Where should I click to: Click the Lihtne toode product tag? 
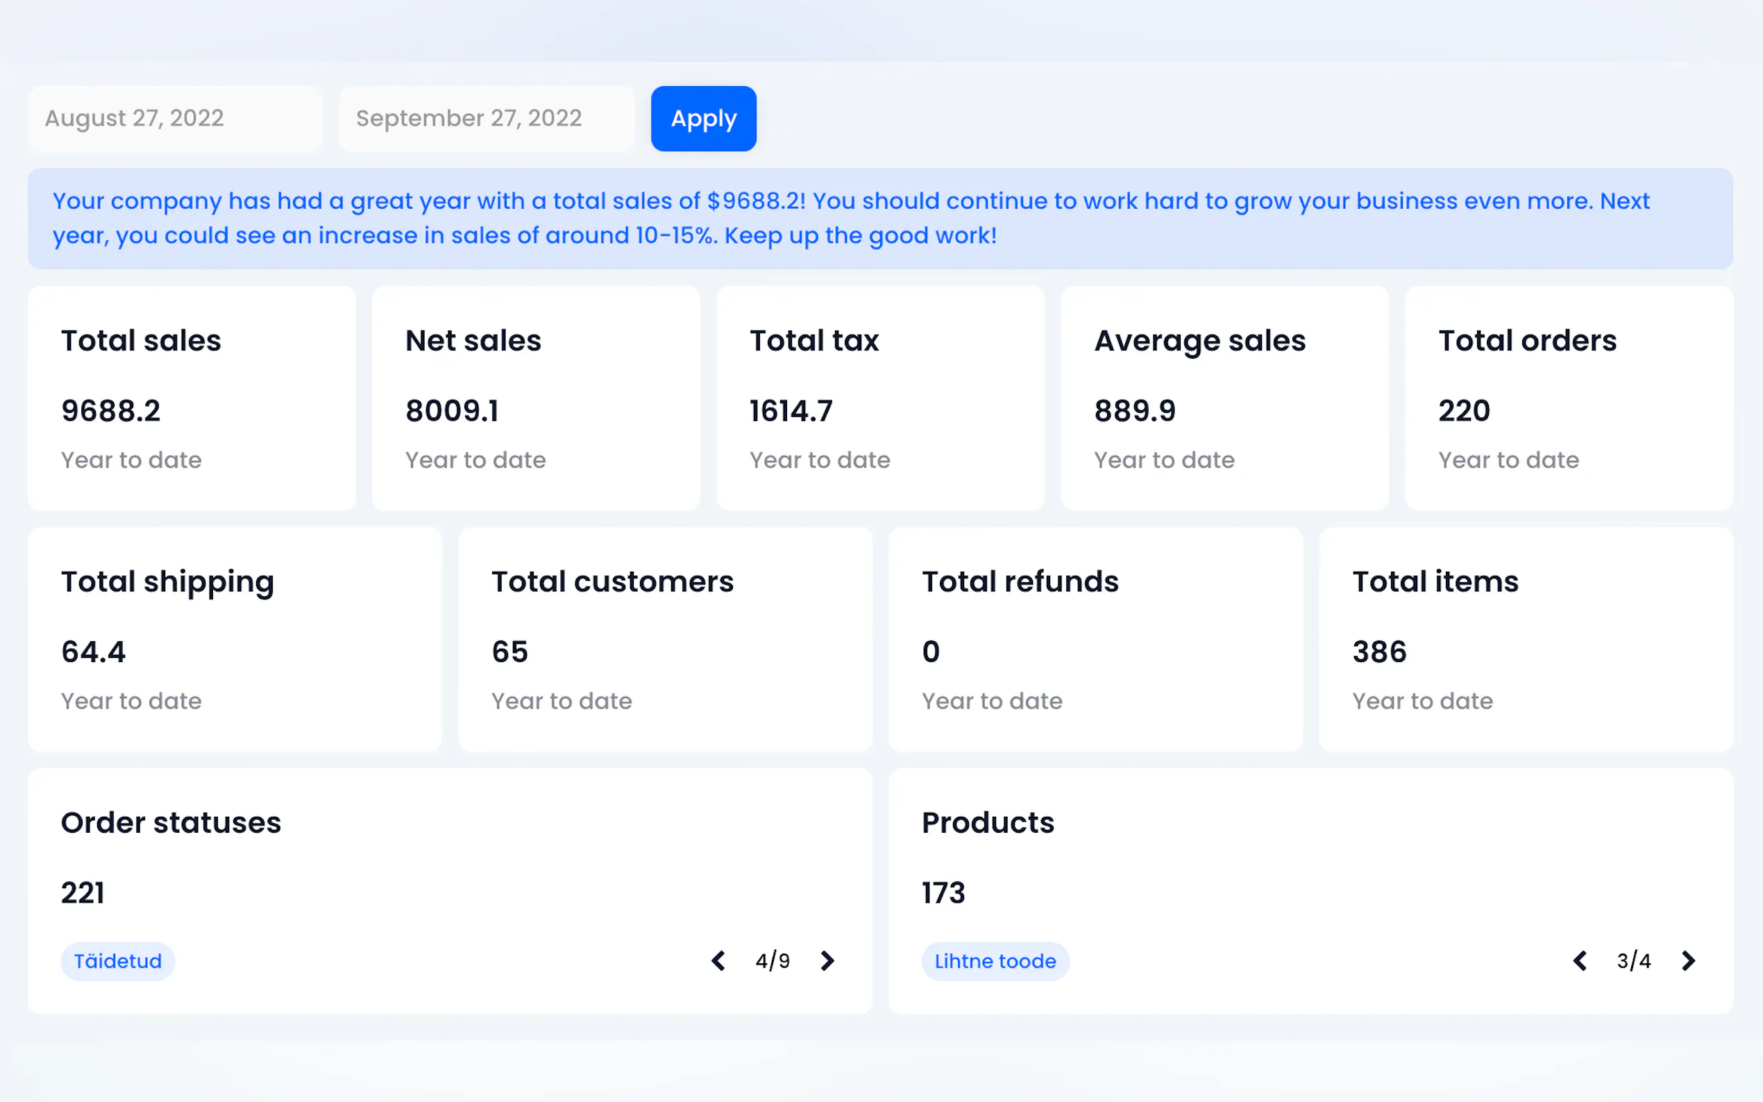click(995, 960)
